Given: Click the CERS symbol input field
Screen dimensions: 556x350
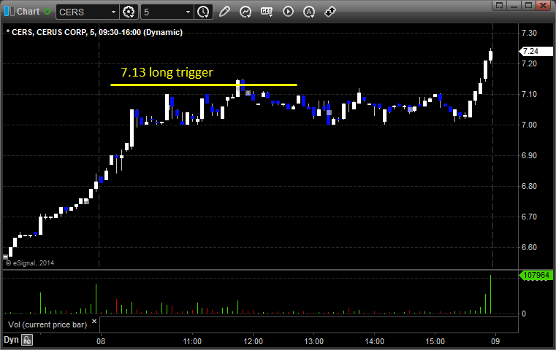Looking at the screenshot, I should pyautogui.click(x=83, y=12).
